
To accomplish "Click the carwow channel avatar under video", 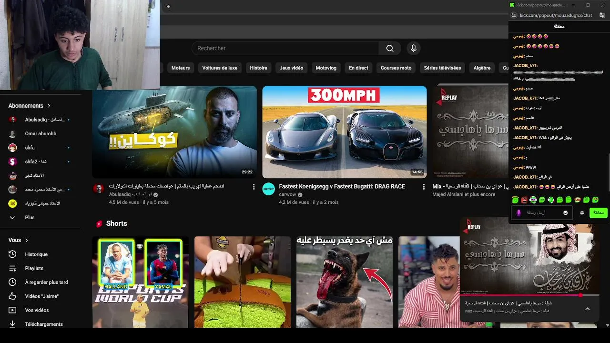I will click(269, 189).
